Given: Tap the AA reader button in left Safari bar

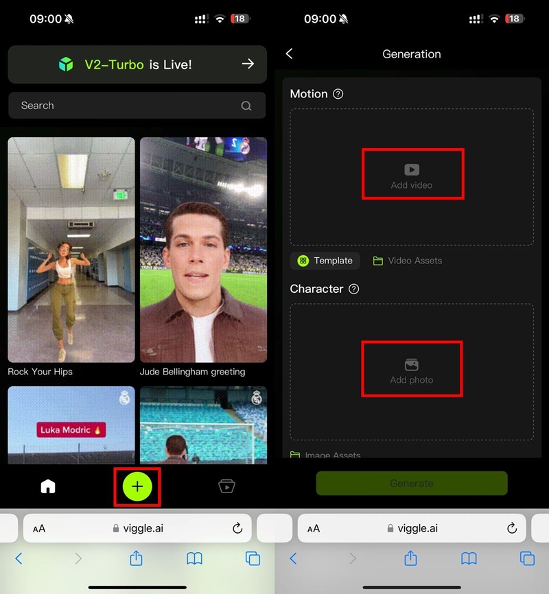Looking at the screenshot, I should pyautogui.click(x=39, y=528).
